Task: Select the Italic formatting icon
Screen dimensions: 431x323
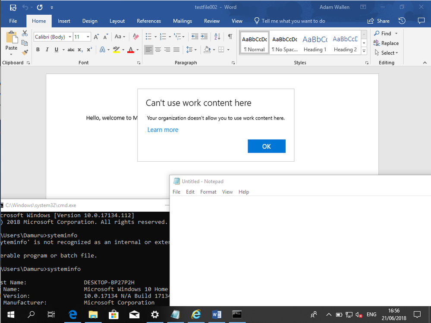Action: [x=47, y=50]
